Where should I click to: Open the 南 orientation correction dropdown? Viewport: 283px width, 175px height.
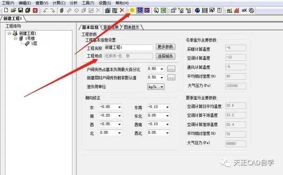coord(120,116)
